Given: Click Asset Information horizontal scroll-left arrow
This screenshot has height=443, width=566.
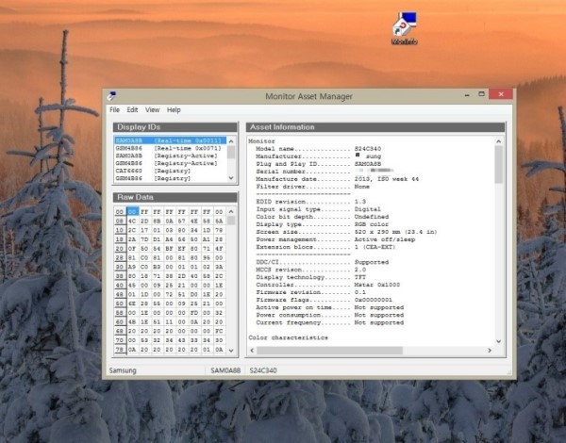Looking at the screenshot, I should point(252,351).
